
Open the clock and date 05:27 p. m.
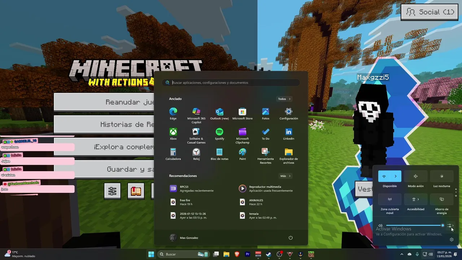point(444,254)
